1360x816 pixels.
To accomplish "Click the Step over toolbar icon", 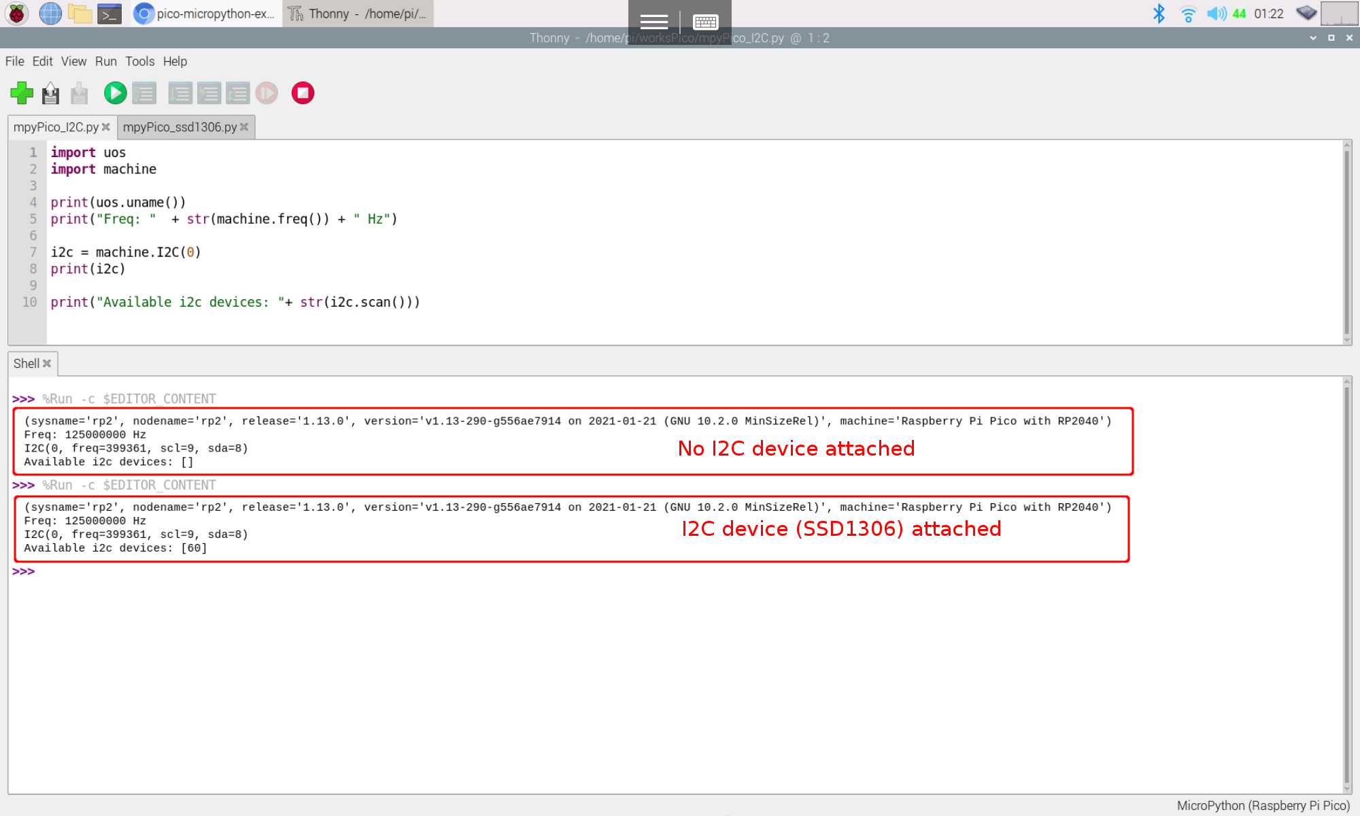I will tap(180, 93).
